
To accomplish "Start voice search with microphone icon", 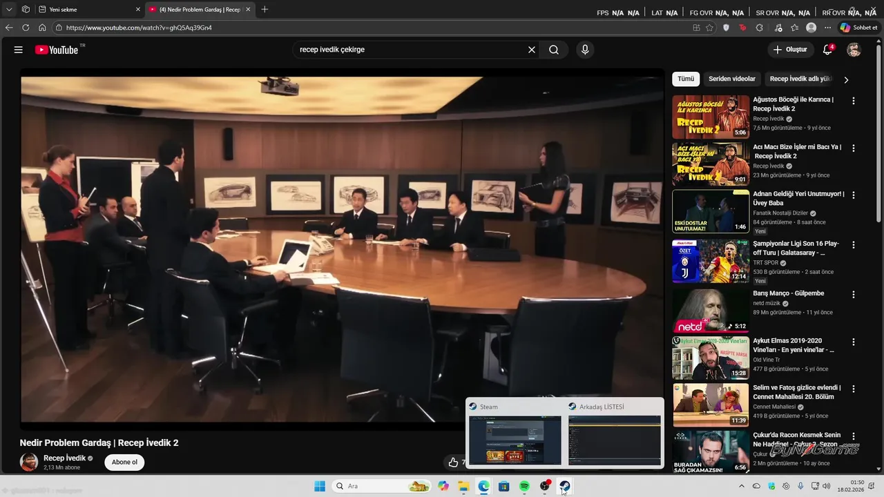I will pyautogui.click(x=585, y=50).
